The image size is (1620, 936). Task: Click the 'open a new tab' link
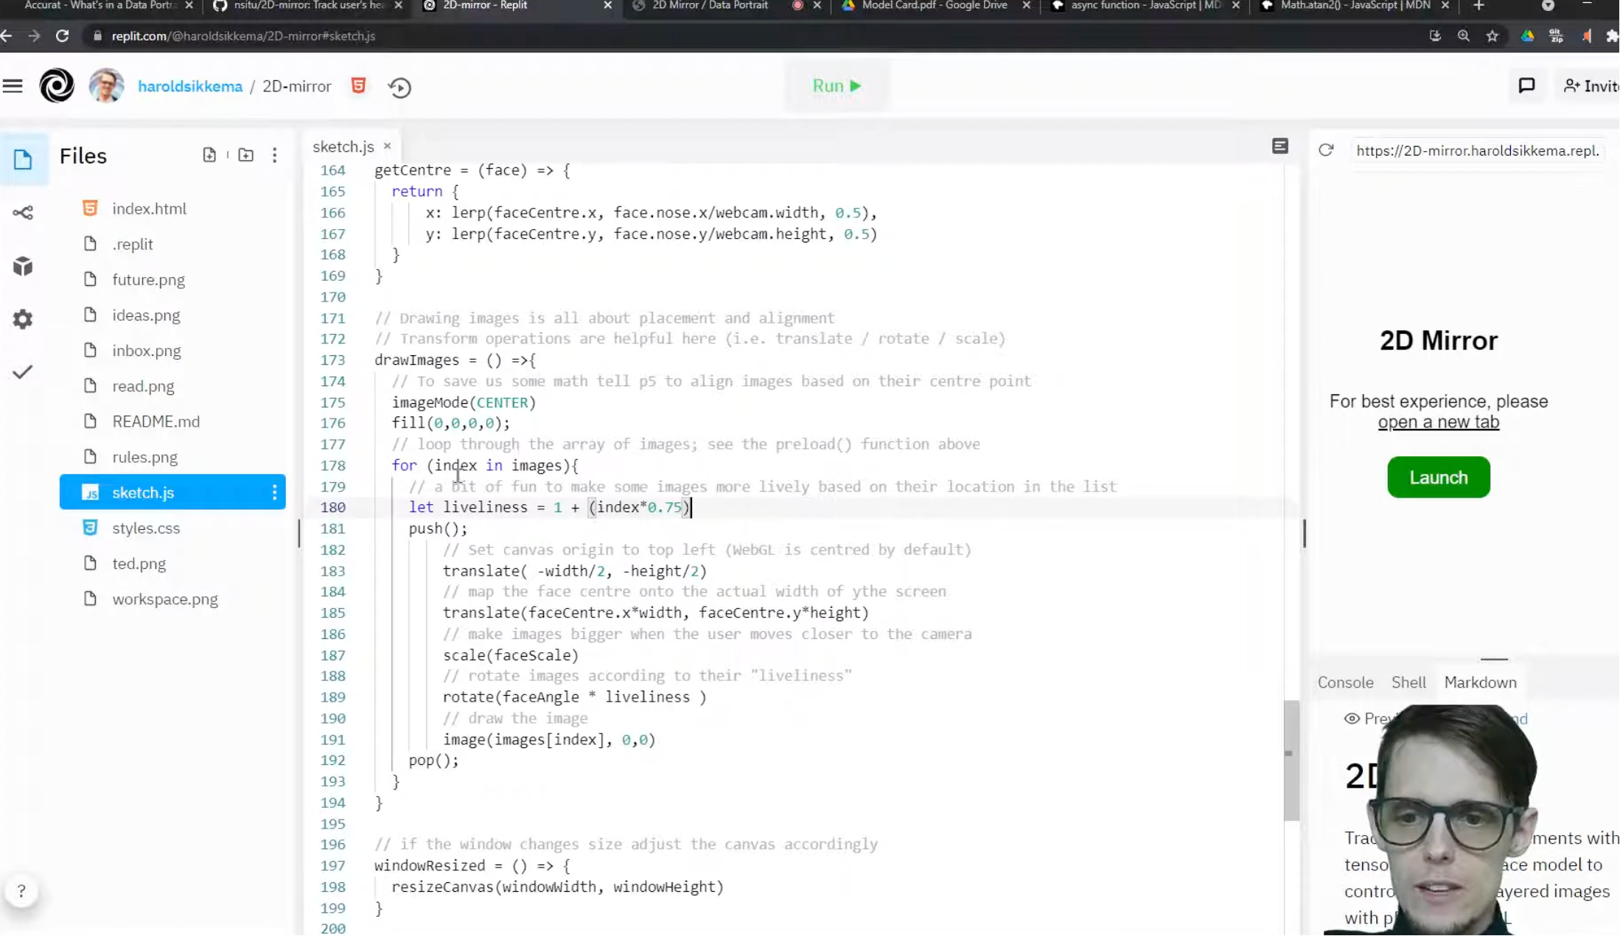[x=1438, y=422]
